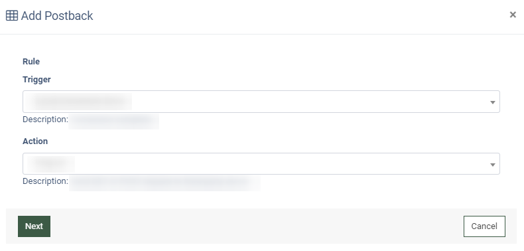This screenshot has height=251, width=524.
Task: Close the Add Postback dialog with the X
Action: 513,15
